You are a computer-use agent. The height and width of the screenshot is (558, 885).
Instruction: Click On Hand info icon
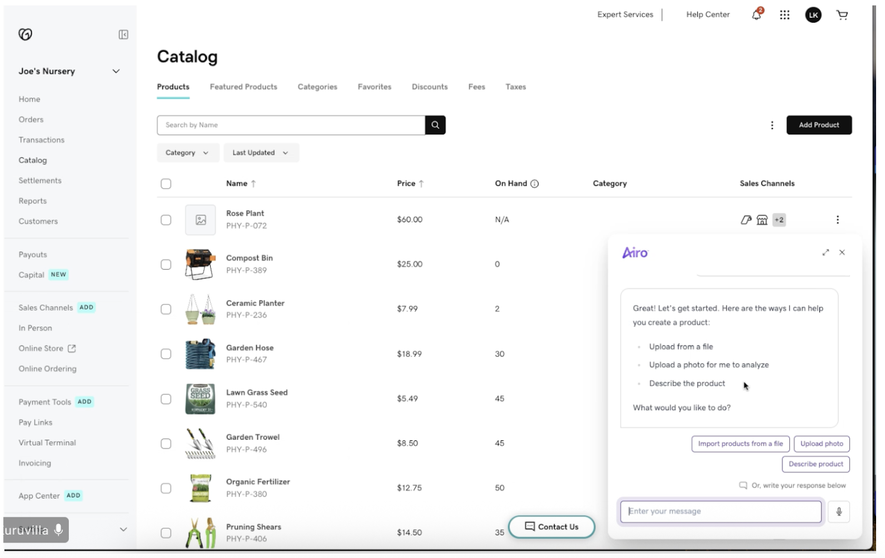[x=534, y=183]
